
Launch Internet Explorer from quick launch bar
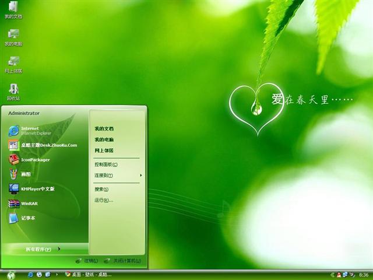(30, 275)
